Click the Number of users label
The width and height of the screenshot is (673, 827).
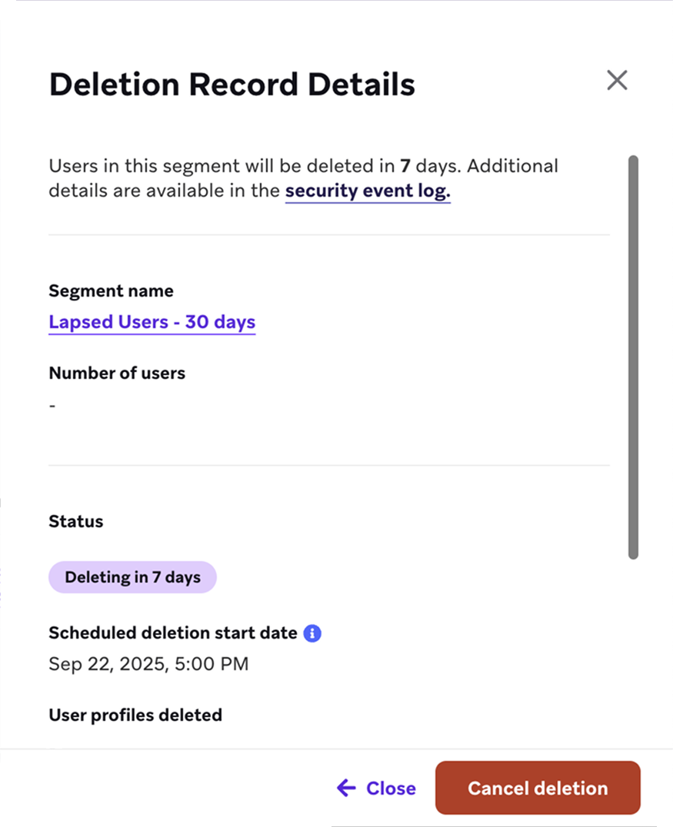(117, 374)
